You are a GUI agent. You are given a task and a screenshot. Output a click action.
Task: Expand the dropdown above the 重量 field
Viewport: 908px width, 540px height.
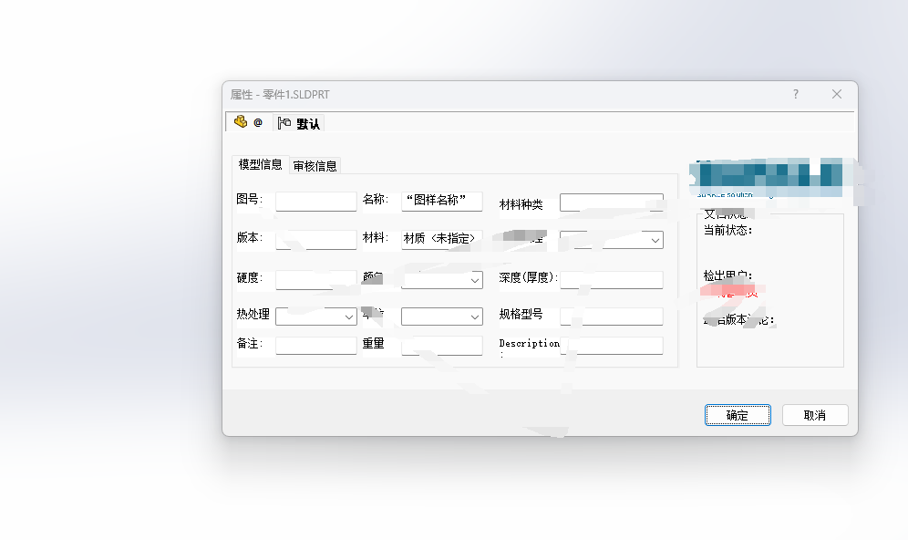pos(441,317)
